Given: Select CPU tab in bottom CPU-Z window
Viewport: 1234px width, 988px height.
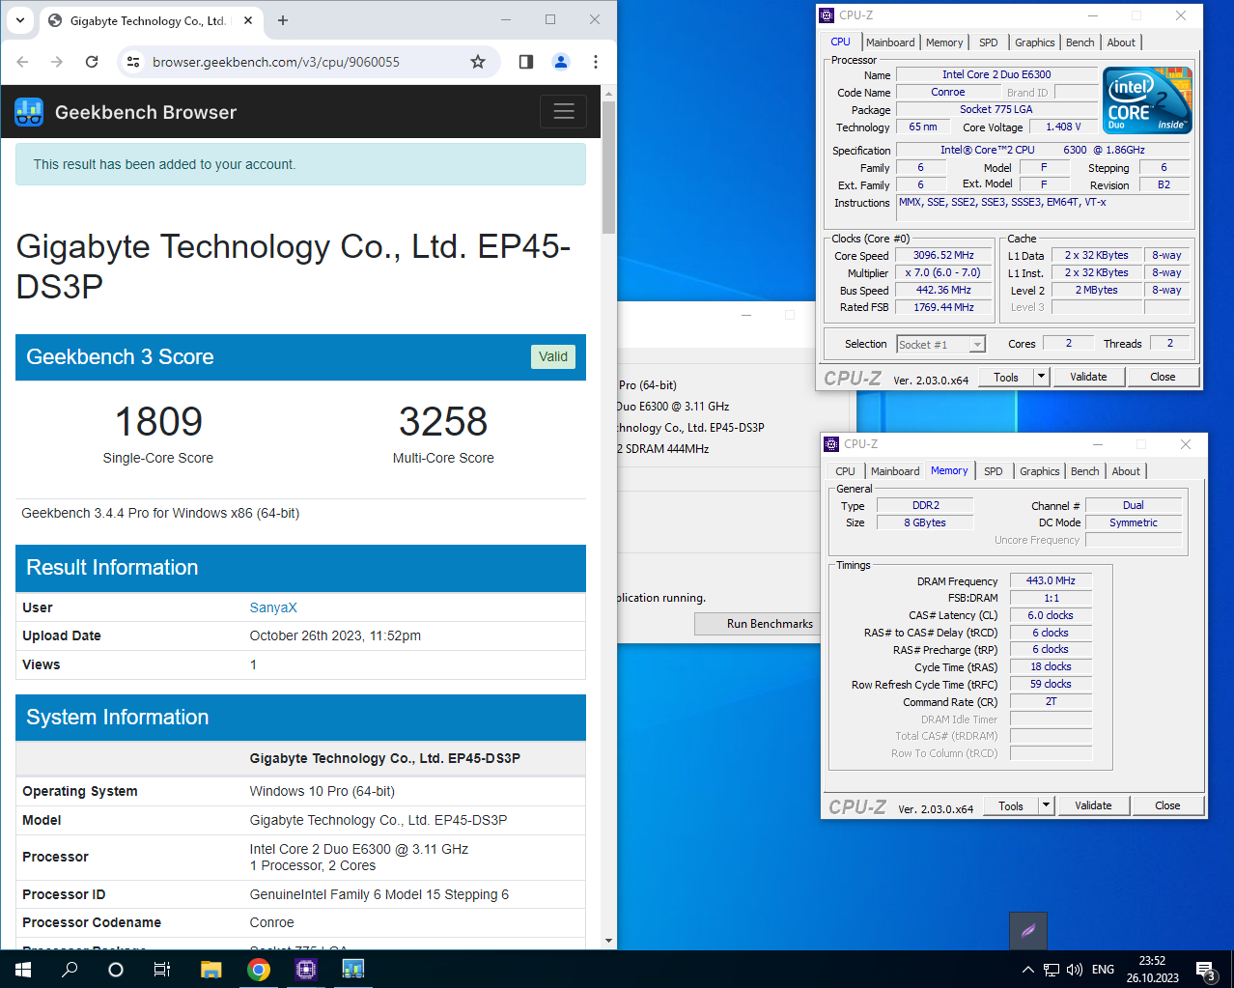Looking at the screenshot, I should (x=845, y=471).
